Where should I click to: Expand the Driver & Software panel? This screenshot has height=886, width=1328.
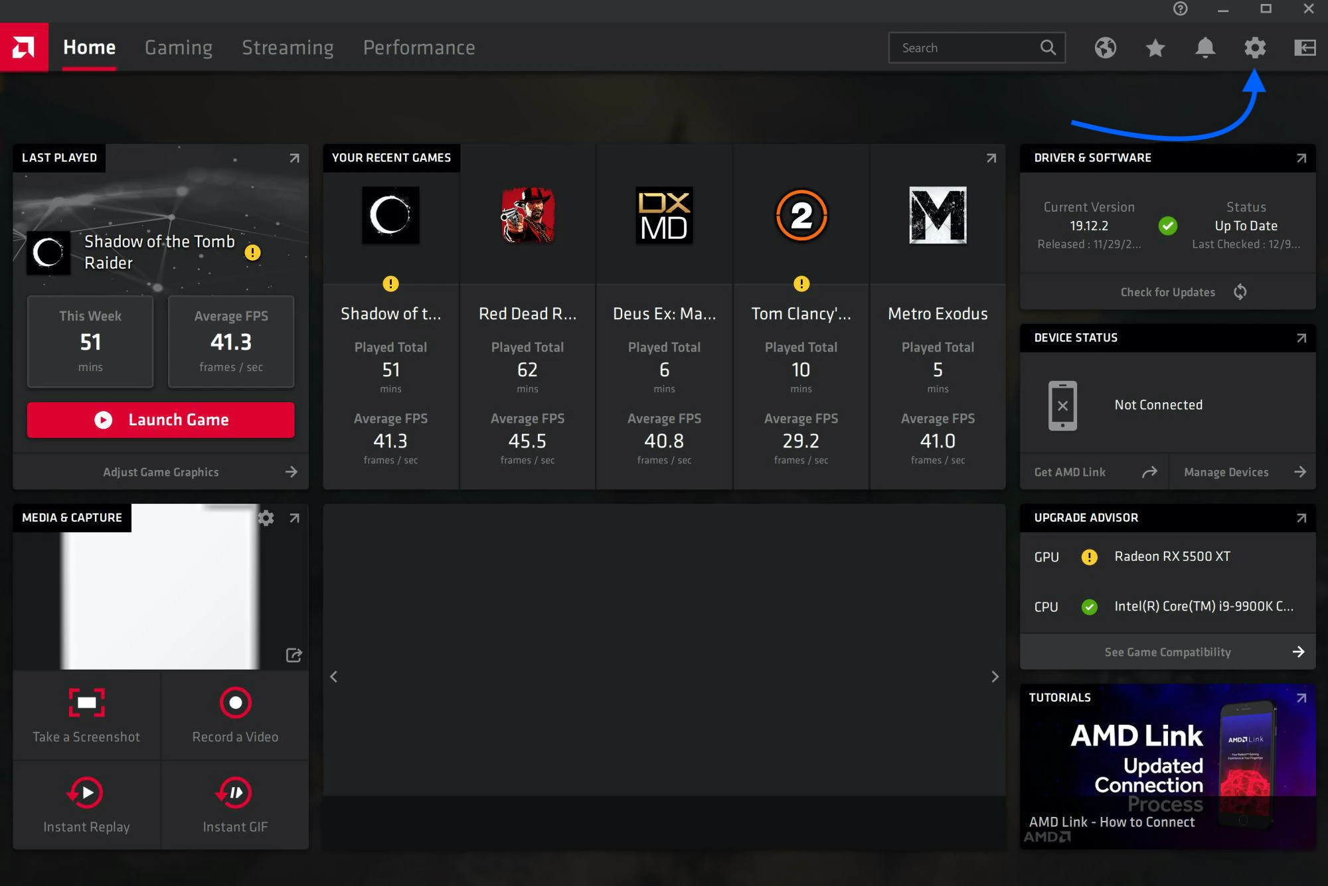point(1302,158)
